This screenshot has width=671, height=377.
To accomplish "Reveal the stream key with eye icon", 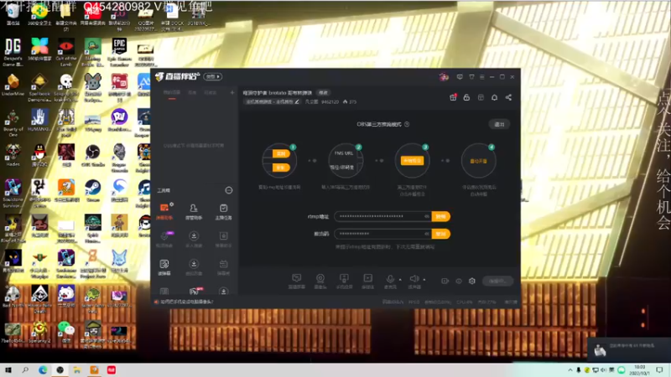I will (427, 234).
